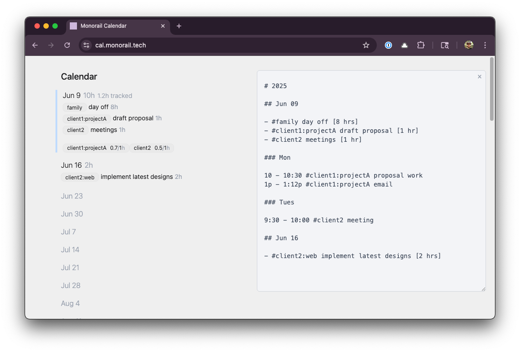
Task: Click the '10 – 10:30' proposal work line
Action: (x=344, y=175)
